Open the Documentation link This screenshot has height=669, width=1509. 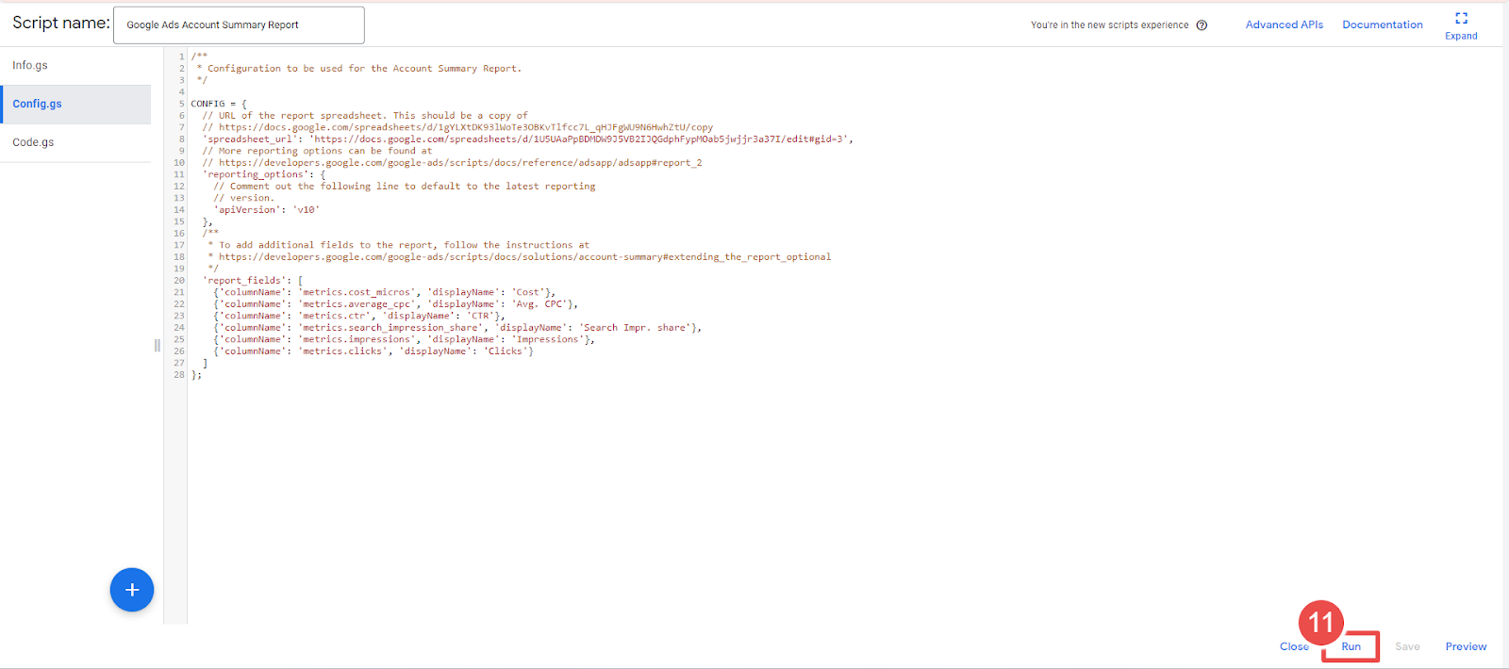point(1382,24)
